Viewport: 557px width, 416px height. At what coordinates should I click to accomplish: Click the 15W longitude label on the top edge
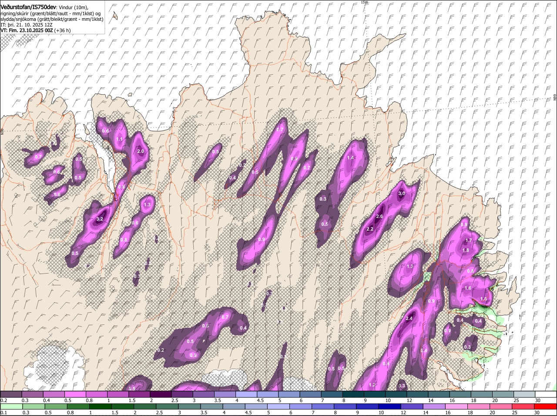[x=365, y=2]
